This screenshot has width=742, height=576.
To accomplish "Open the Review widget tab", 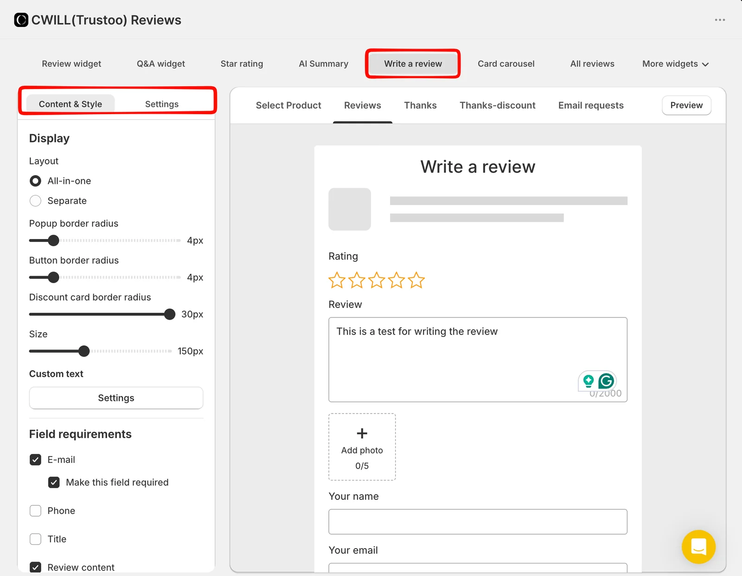I will pyautogui.click(x=71, y=64).
